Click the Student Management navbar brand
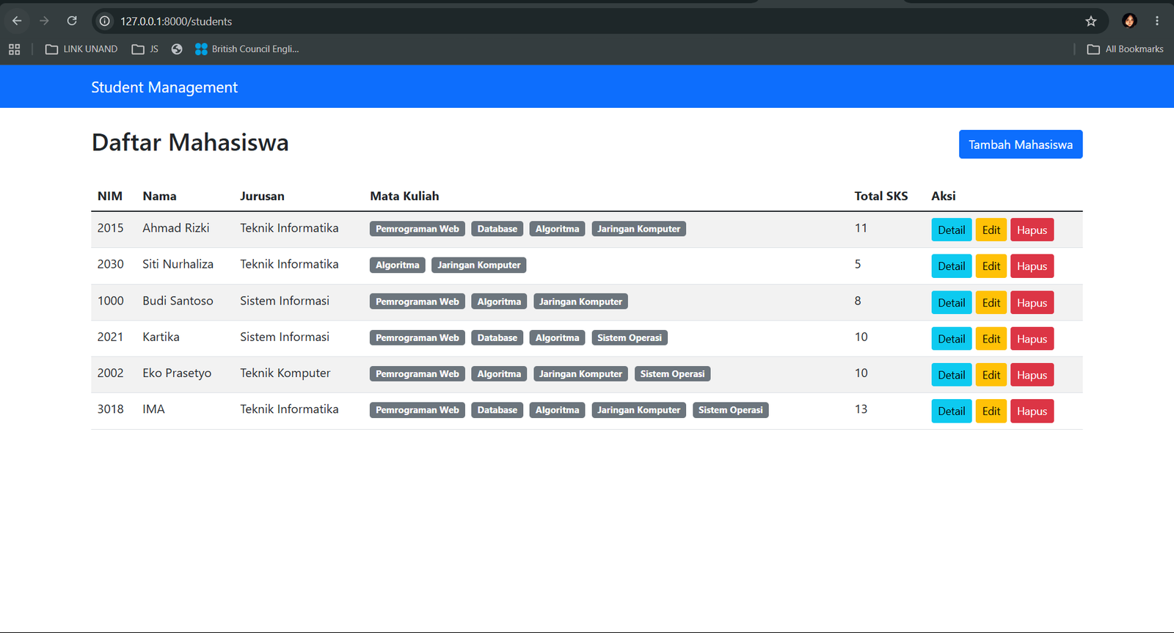Viewport: 1174px width, 633px height. click(x=164, y=87)
